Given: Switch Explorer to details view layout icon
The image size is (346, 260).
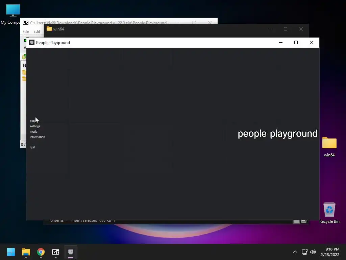Looking at the screenshot, I should (x=296, y=221).
